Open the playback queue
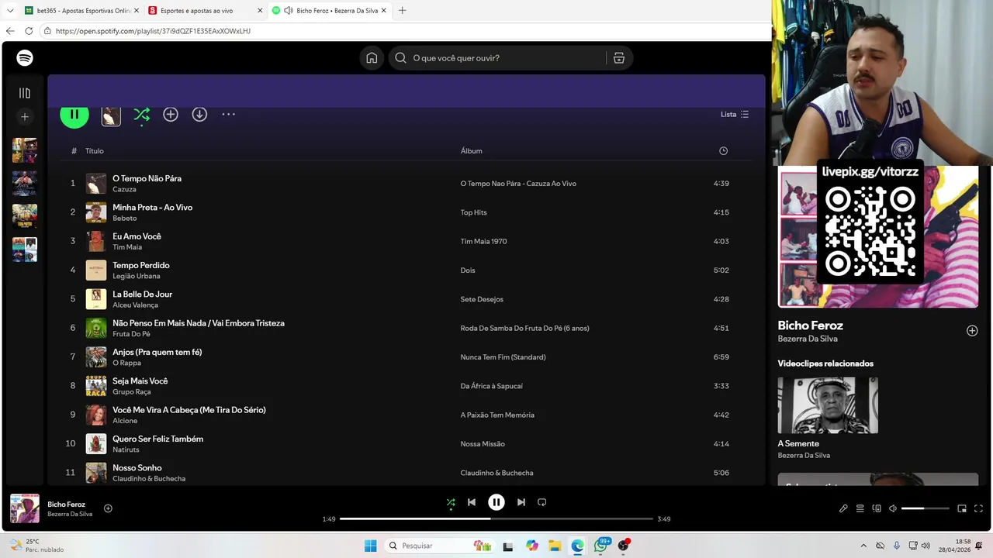The width and height of the screenshot is (993, 558). tap(860, 508)
